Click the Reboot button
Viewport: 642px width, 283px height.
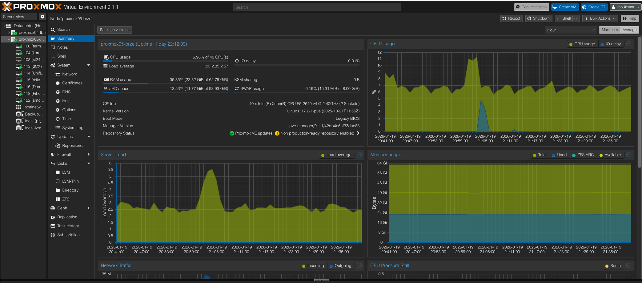512,18
